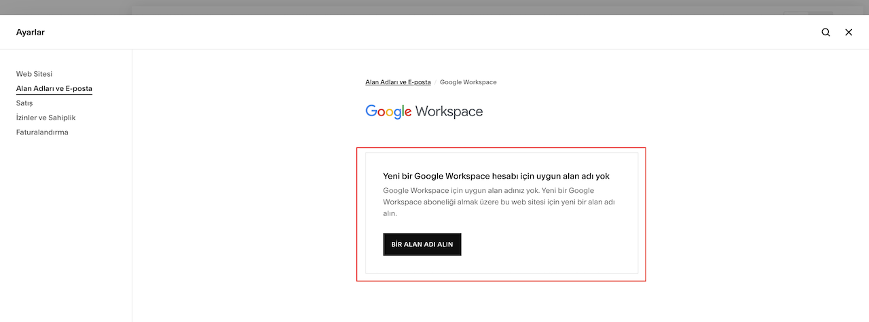Open Alan Adları ve E-posta section
Screen dimensions: 869x322
click(x=54, y=89)
